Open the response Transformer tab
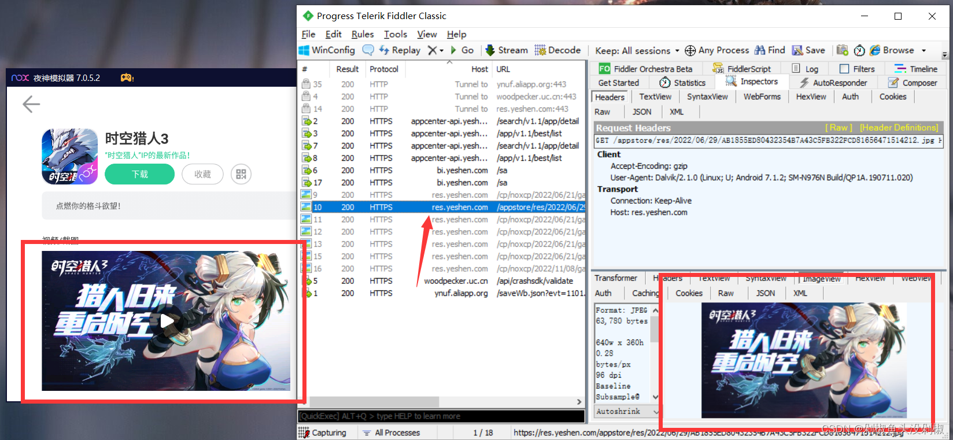Image resolution: width=953 pixels, height=440 pixels. click(x=615, y=278)
